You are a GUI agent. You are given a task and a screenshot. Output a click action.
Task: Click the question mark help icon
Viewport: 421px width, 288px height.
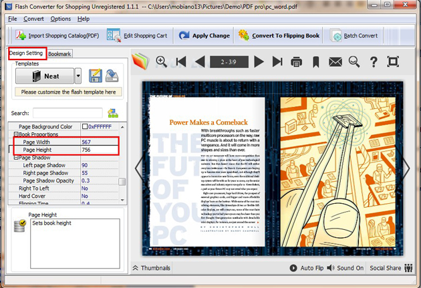(374, 61)
